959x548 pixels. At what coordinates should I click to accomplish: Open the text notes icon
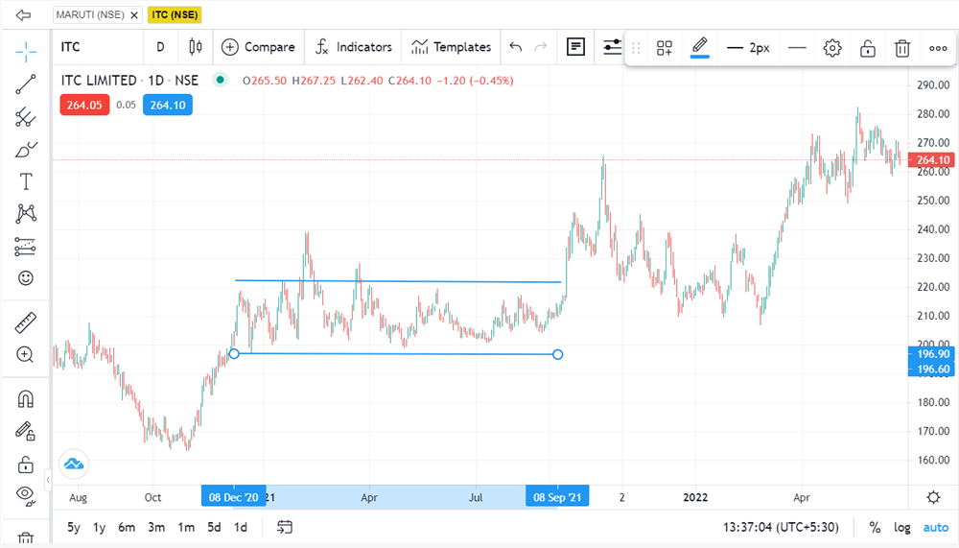575,47
